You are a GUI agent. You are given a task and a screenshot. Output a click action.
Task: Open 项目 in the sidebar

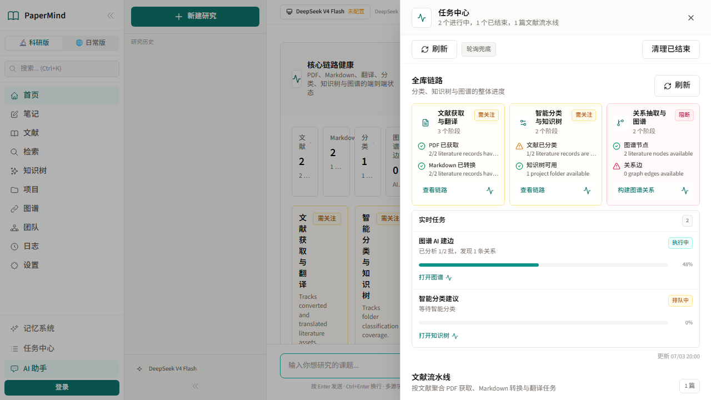coord(62,189)
